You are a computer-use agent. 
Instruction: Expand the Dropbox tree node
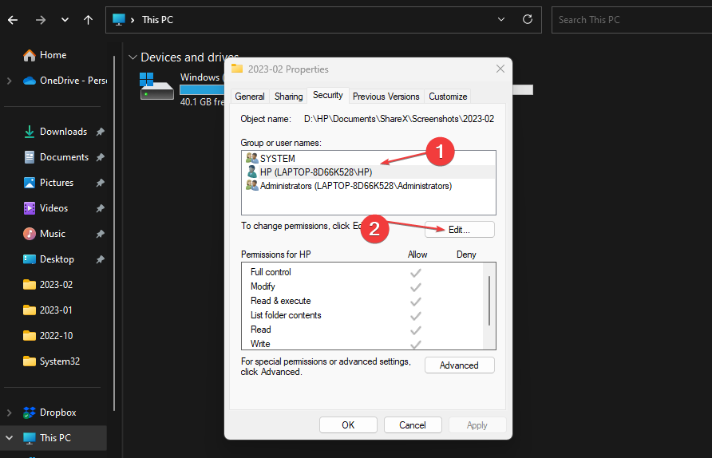(9, 413)
